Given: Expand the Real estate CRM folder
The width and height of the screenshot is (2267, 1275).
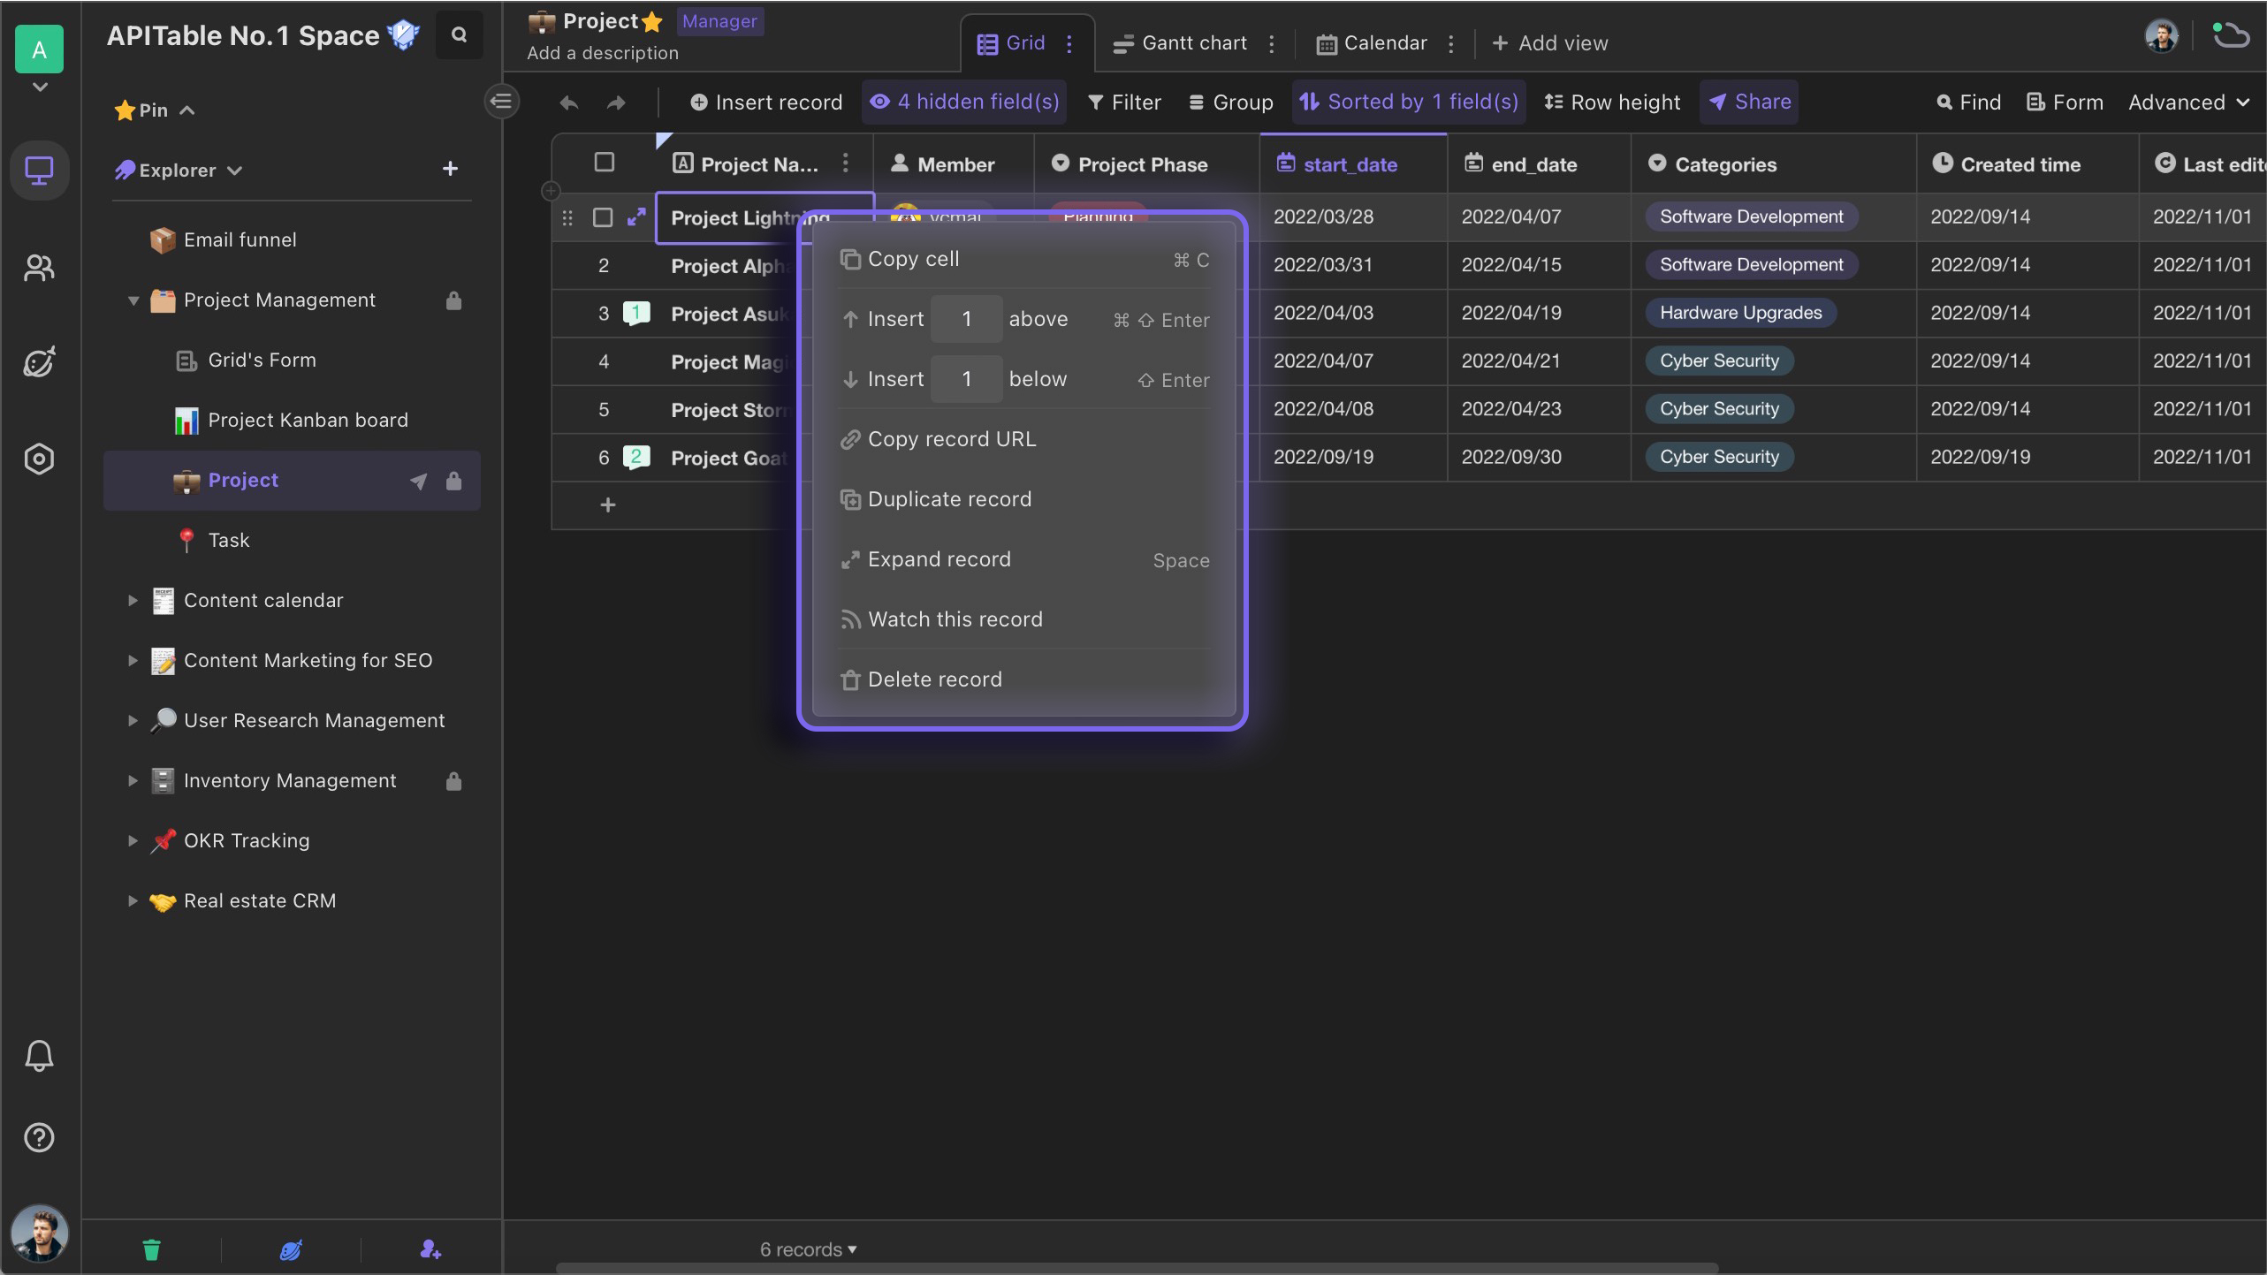Looking at the screenshot, I should coord(133,901).
